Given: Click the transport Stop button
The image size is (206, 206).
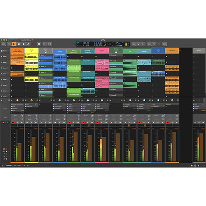Looking at the screenshot, I should tap(19, 44).
